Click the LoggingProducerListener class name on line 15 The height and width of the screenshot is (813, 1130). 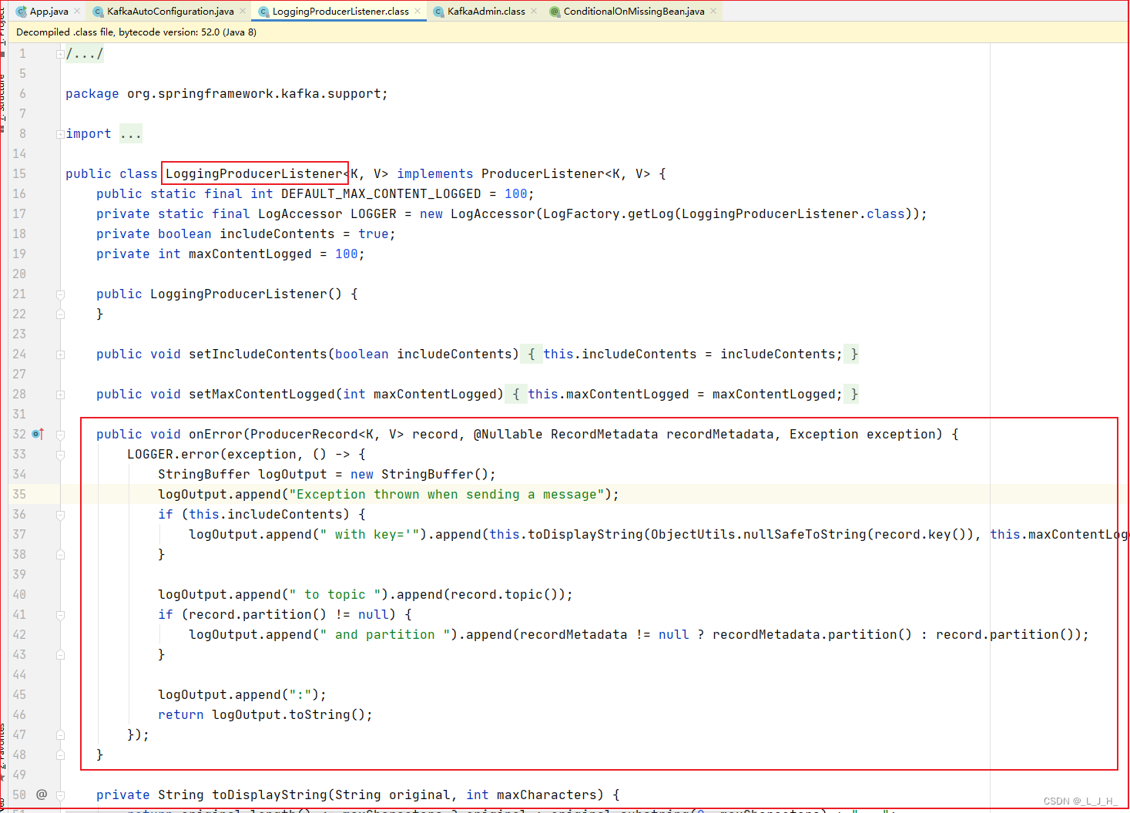(x=254, y=174)
